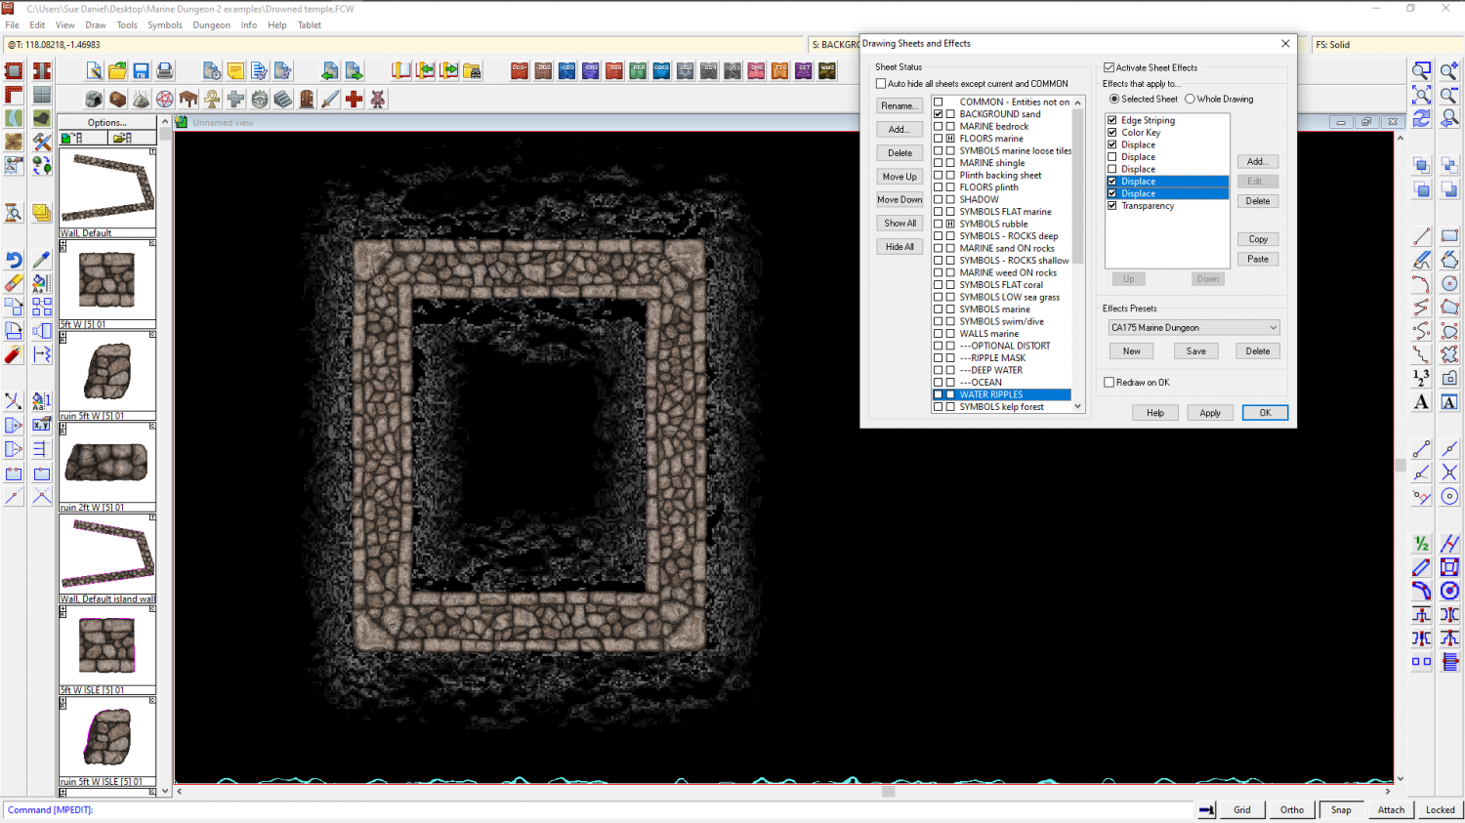Click the Hide All button
Screen dimensions: 1465x823
pos(900,247)
